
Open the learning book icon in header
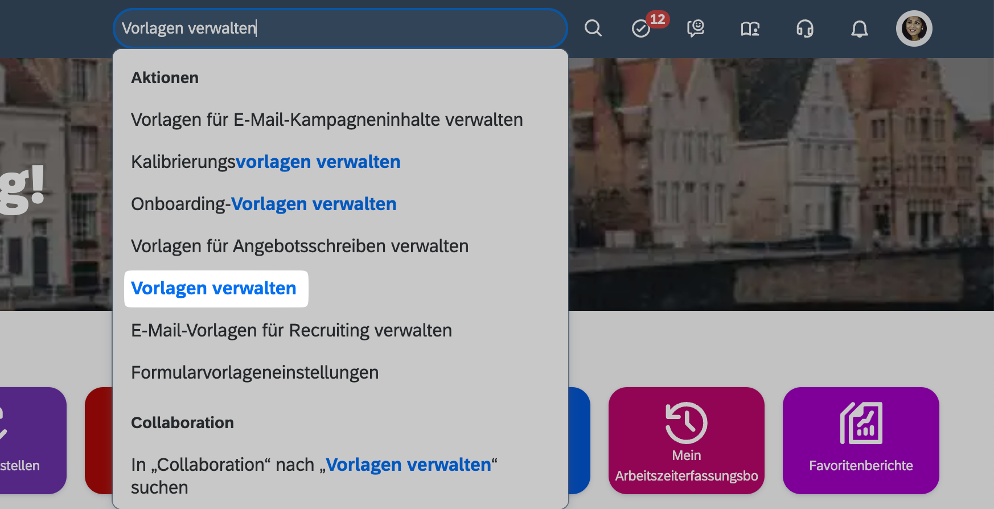750,28
